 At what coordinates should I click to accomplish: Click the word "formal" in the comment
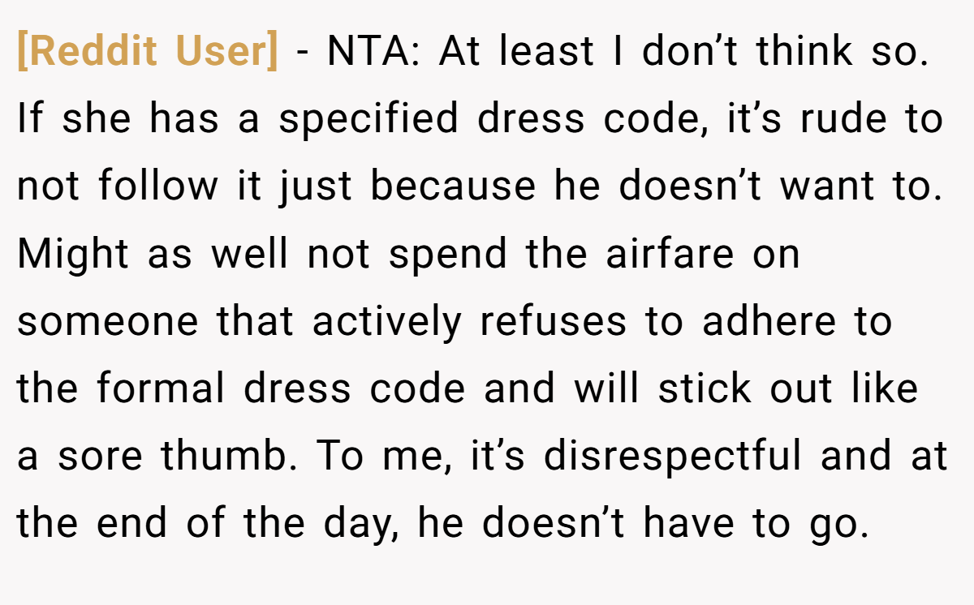pos(162,390)
